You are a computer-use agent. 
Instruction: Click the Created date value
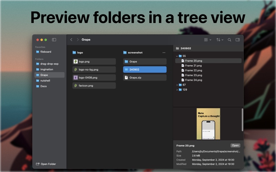tap(213, 160)
